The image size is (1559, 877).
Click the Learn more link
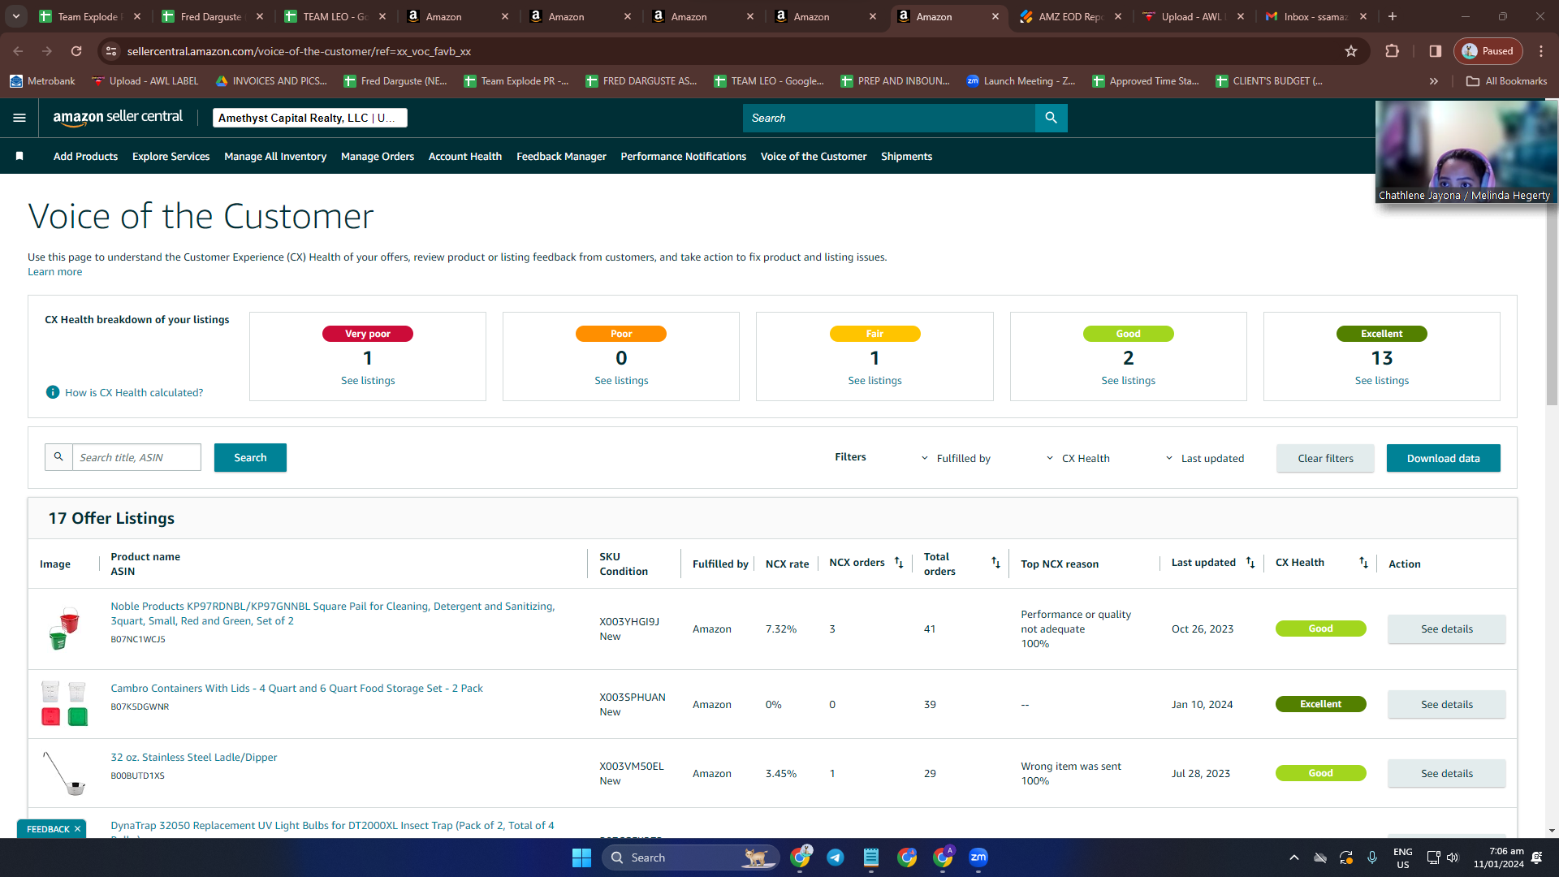pos(54,272)
